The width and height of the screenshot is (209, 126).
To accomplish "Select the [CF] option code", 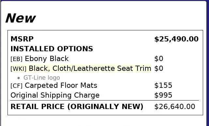I will (x=16, y=86).
